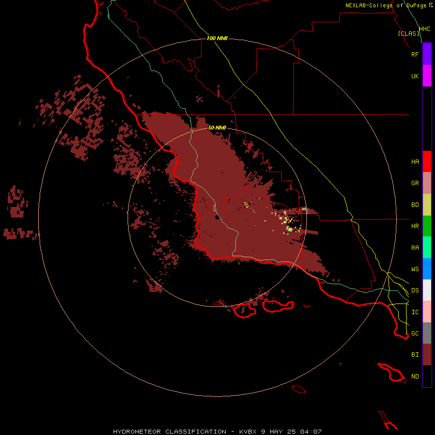Click the HA red legend swatch
Screen dimensions: 435x435
pyautogui.click(x=427, y=161)
